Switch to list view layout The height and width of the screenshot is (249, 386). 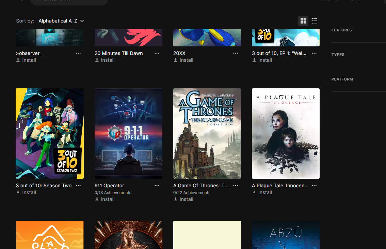click(315, 21)
